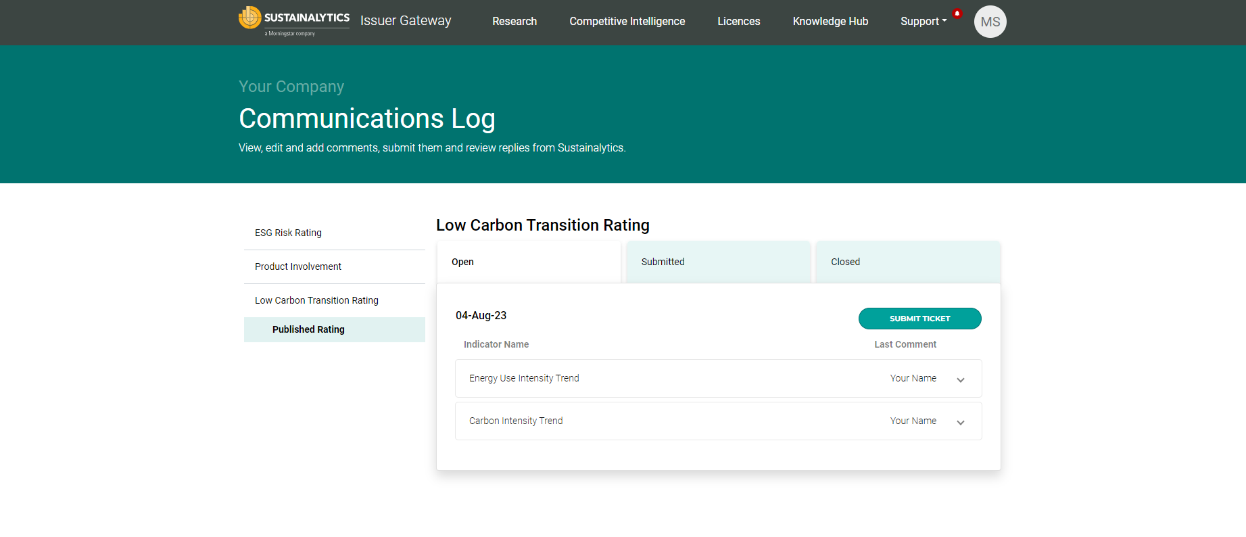Click the Carbon Intensity Trend row text
The height and width of the screenshot is (537, 1246).
coord(516,421)
